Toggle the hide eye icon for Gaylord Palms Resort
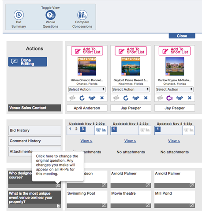 (116, 98)
